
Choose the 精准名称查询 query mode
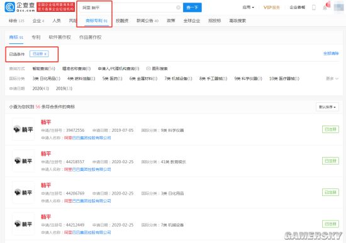(76, 68)
